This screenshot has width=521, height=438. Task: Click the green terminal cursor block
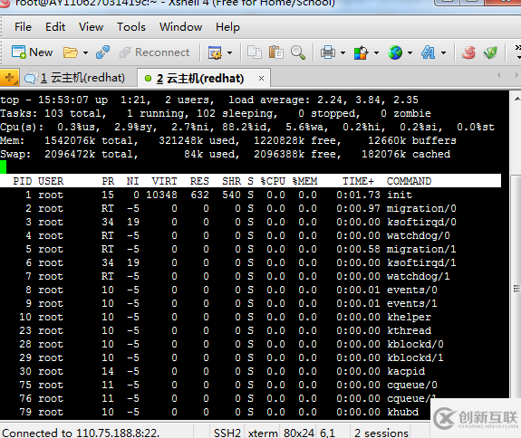[x=3, y=167]
